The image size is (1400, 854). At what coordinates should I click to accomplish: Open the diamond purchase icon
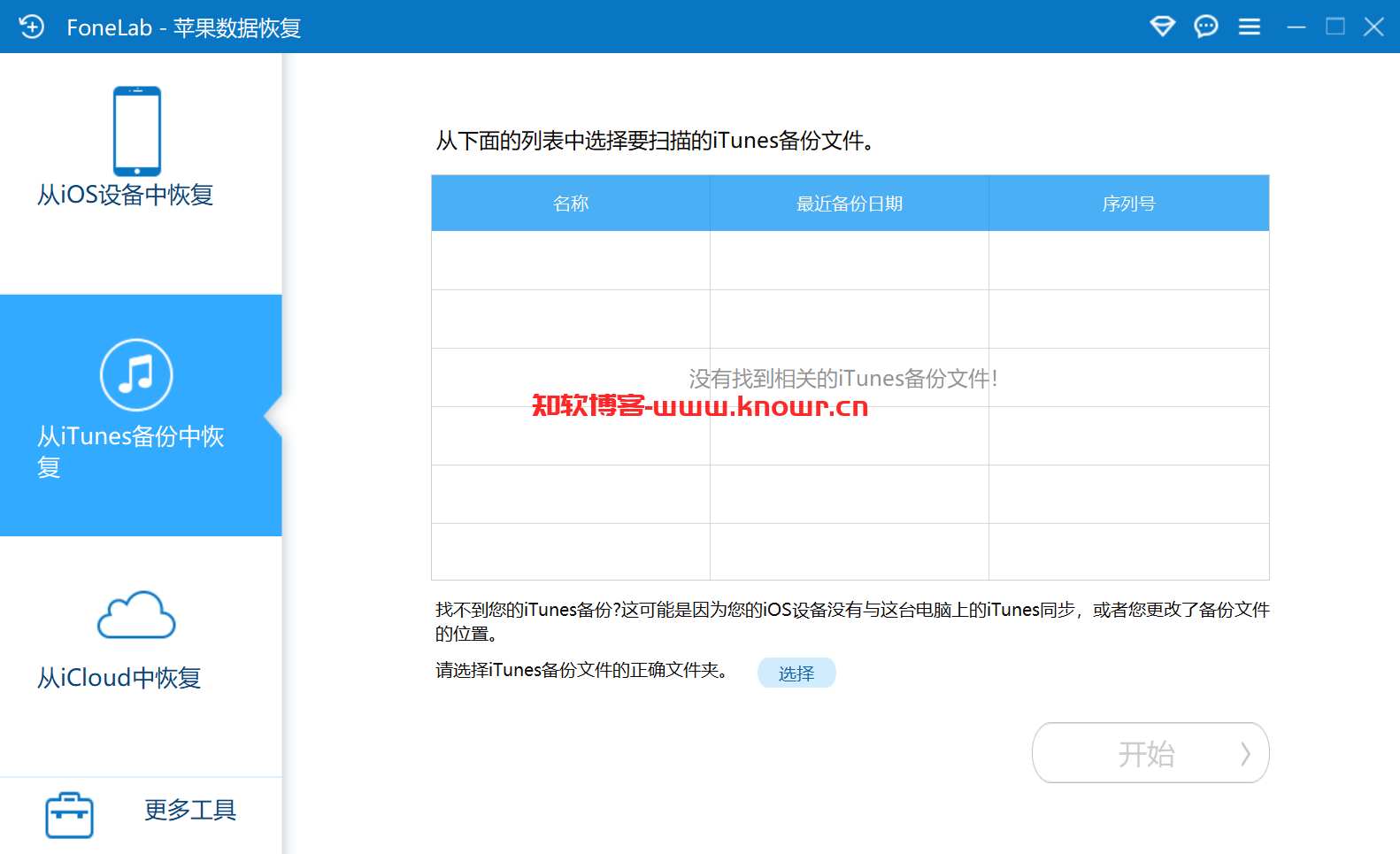(x=1162, y=27)
